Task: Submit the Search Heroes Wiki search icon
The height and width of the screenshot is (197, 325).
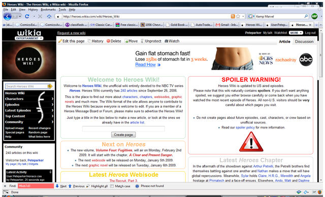Action: click(x=50, y=86)
